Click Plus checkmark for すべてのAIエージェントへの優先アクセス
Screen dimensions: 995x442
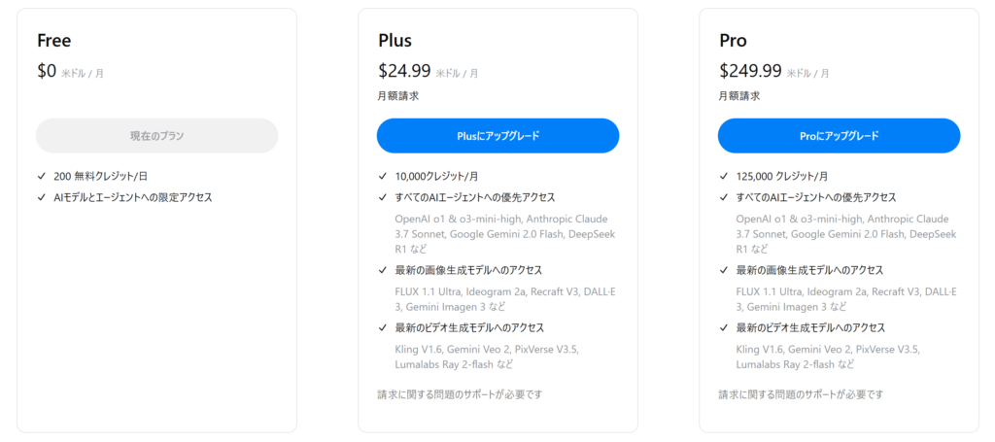383,197
